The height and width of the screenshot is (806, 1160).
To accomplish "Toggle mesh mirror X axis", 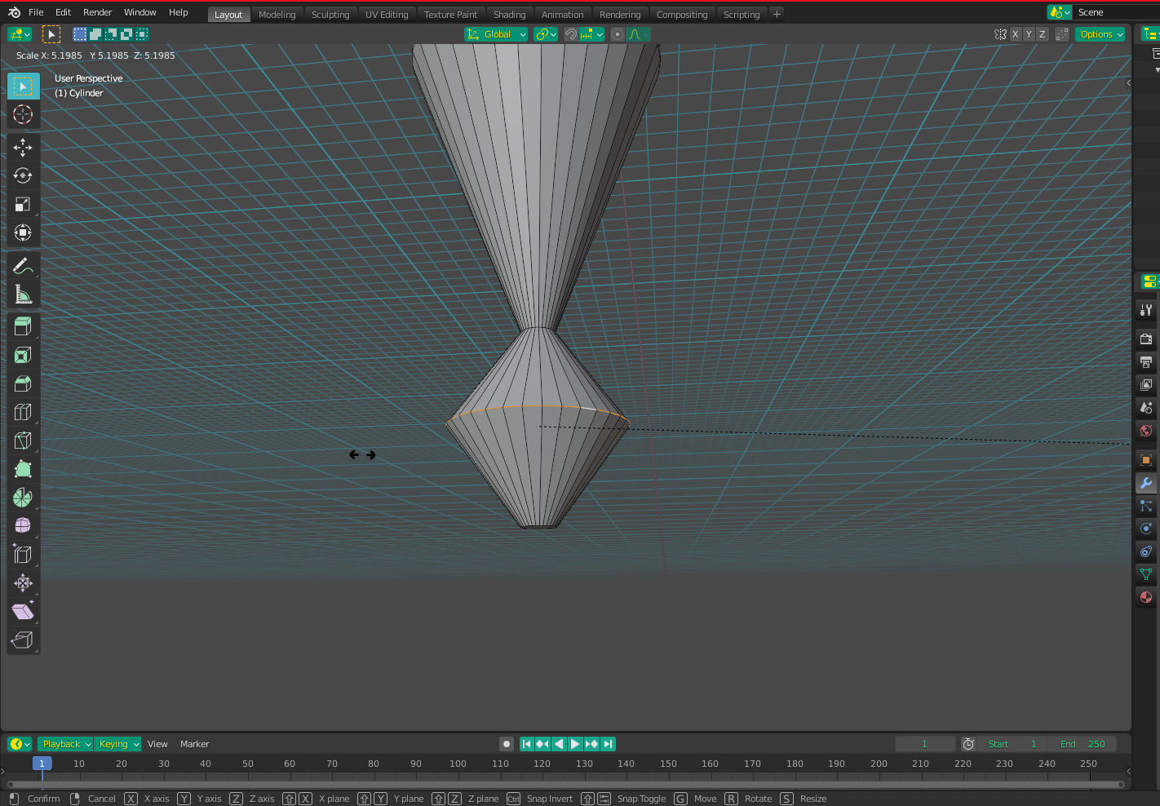I will (1016, 34).
